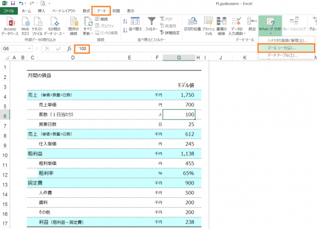Click Flash Fill icon

pos(209,27)
